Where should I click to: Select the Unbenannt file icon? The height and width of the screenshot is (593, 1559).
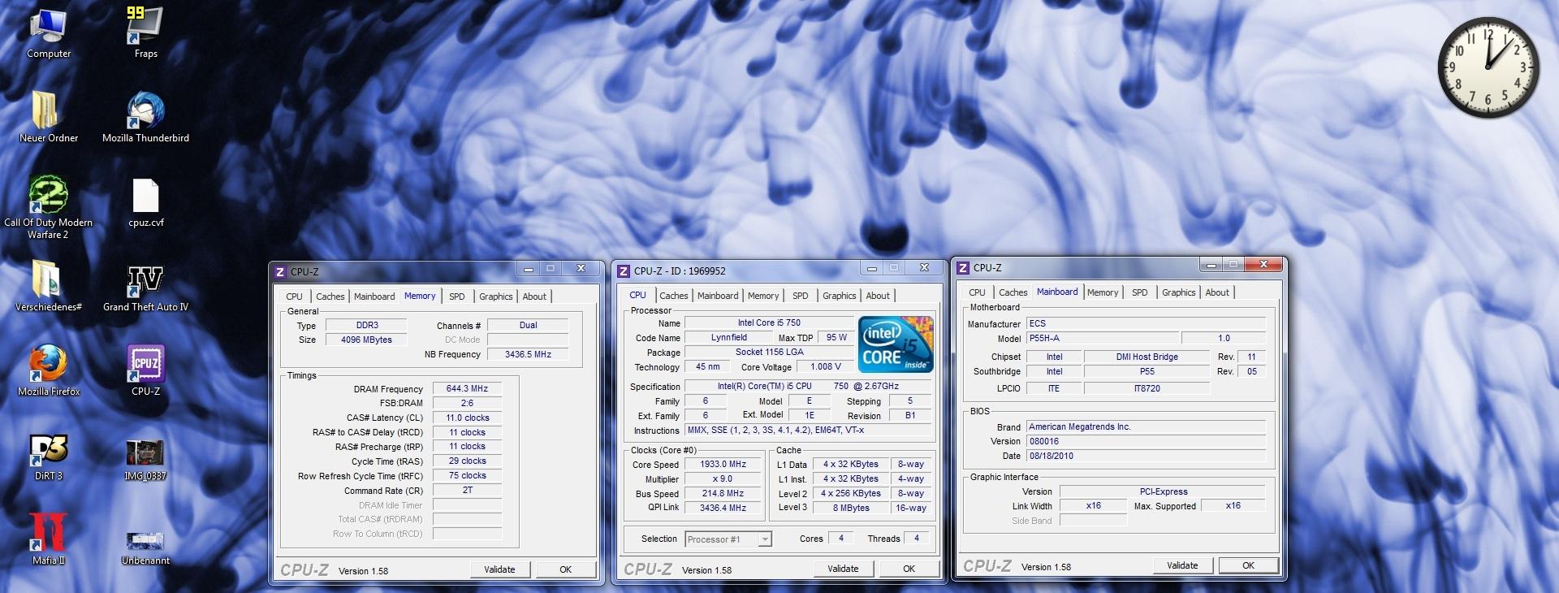click(x=145, y=546)
